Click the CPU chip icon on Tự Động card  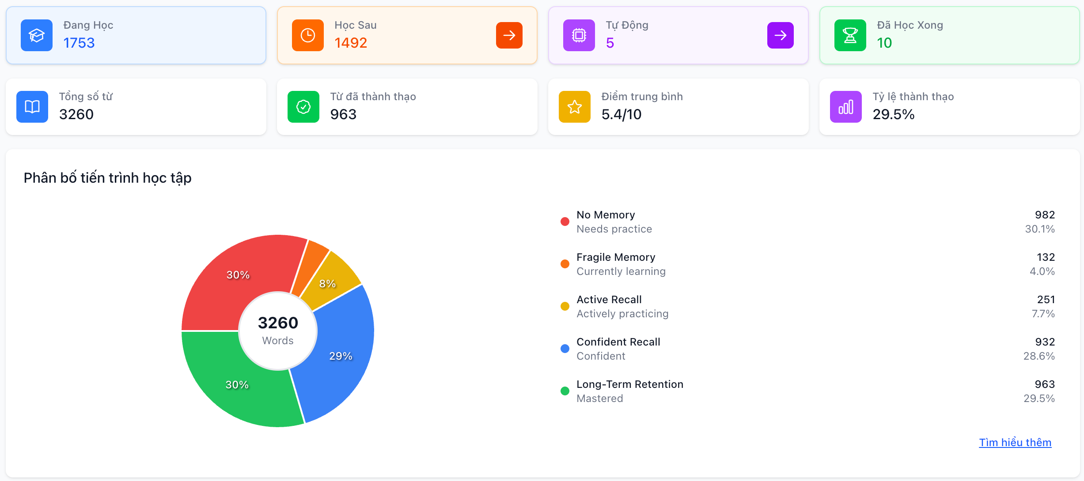point(579,35)
